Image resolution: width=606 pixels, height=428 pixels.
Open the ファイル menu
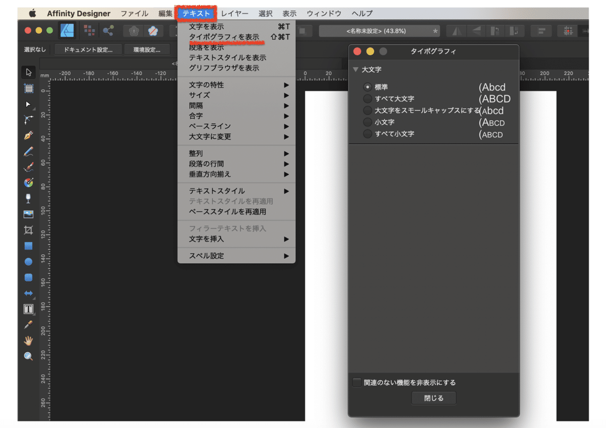tap(134, 14)
